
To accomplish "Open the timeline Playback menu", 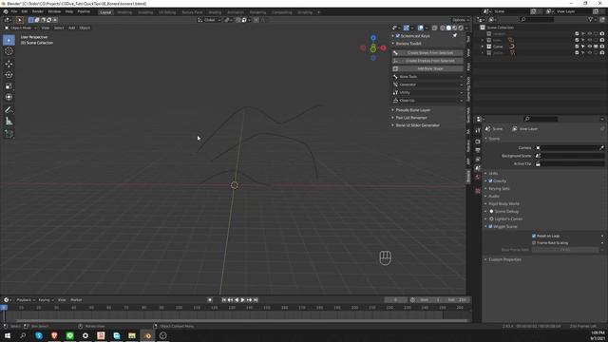I will tap(26, 300).
